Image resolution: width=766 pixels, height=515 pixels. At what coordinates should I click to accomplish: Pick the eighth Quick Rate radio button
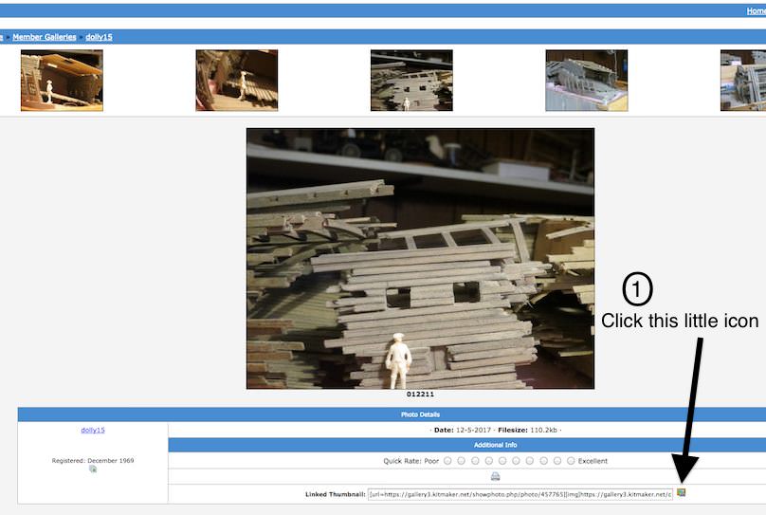pos(543,461)
